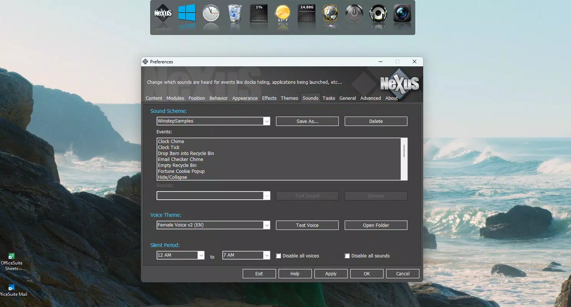Click Preferences window title diamond icon
The width and height of the screenshot is (571, 307).
tap(145, 61)
